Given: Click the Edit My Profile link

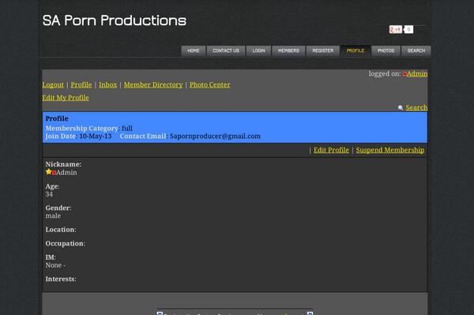Looking at the screenshot, I should (x=66, y=98).
